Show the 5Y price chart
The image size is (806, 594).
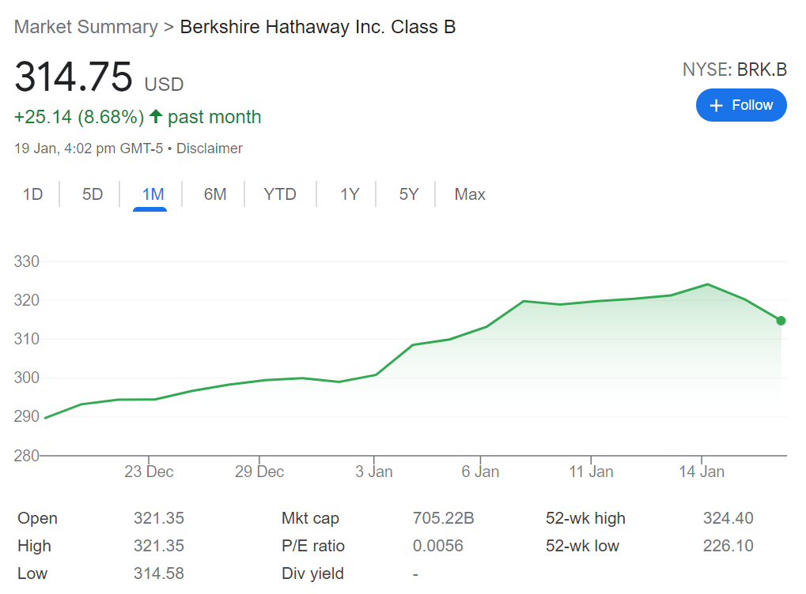point(408,194)
